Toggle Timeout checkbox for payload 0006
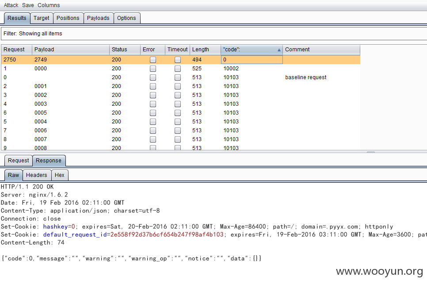427x284 pixels. click(x=178, y=130)
